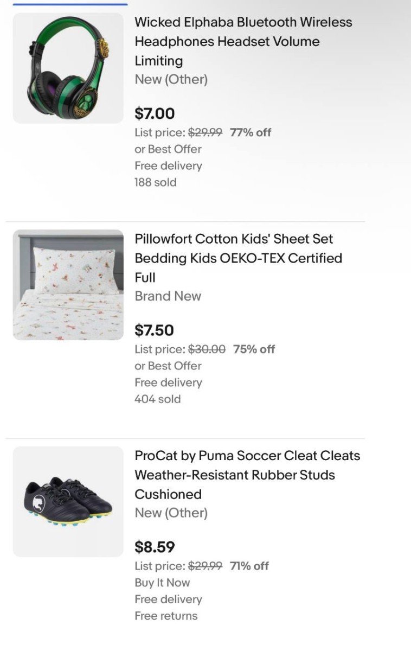Viewport: 411px width, 651px height.
Task: Click the $7.00 headphones price
Action: point(155,113)
